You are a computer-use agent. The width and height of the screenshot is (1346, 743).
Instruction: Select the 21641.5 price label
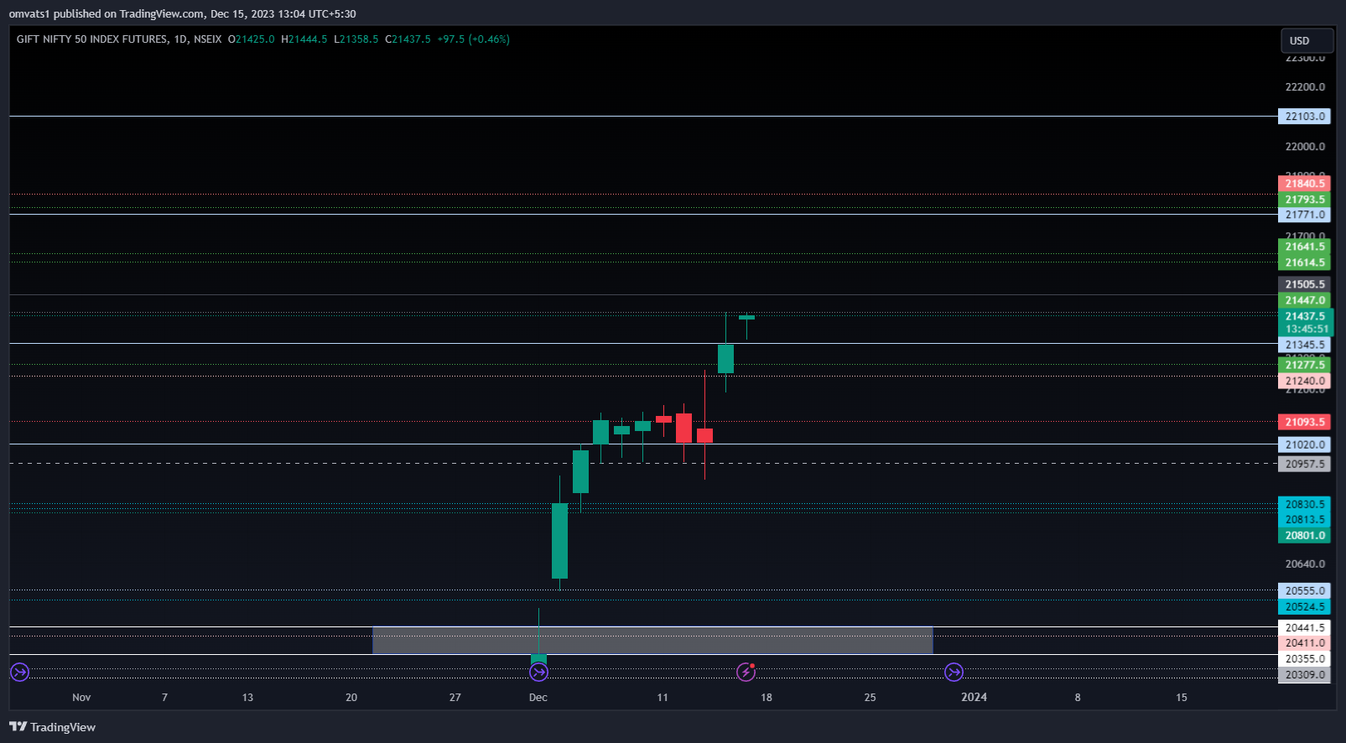pos(1304,247)
